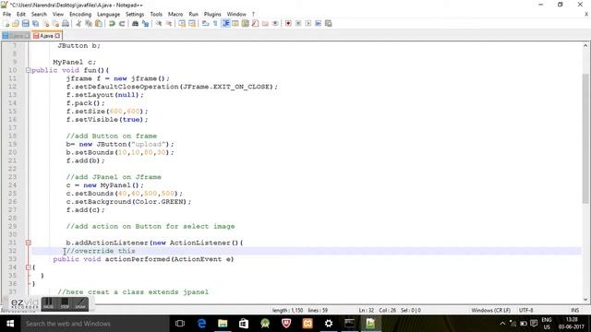Collapse the ActionListener block at line 31
The image size is (591, 332).
(x=29, y=243)
